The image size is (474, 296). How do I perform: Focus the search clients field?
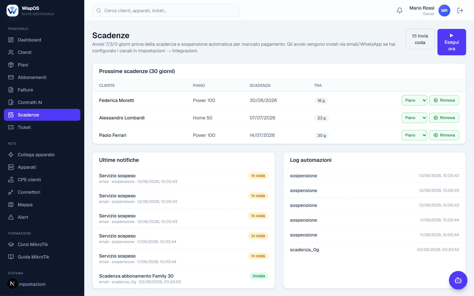[x=166, y=11]
